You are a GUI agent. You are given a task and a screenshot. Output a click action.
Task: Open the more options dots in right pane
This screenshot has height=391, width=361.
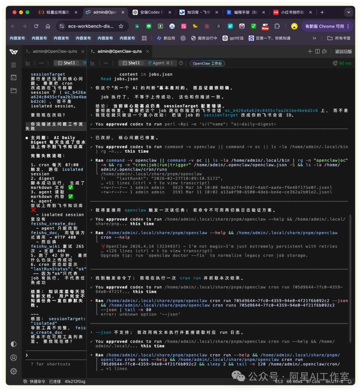tap(106, 63)
